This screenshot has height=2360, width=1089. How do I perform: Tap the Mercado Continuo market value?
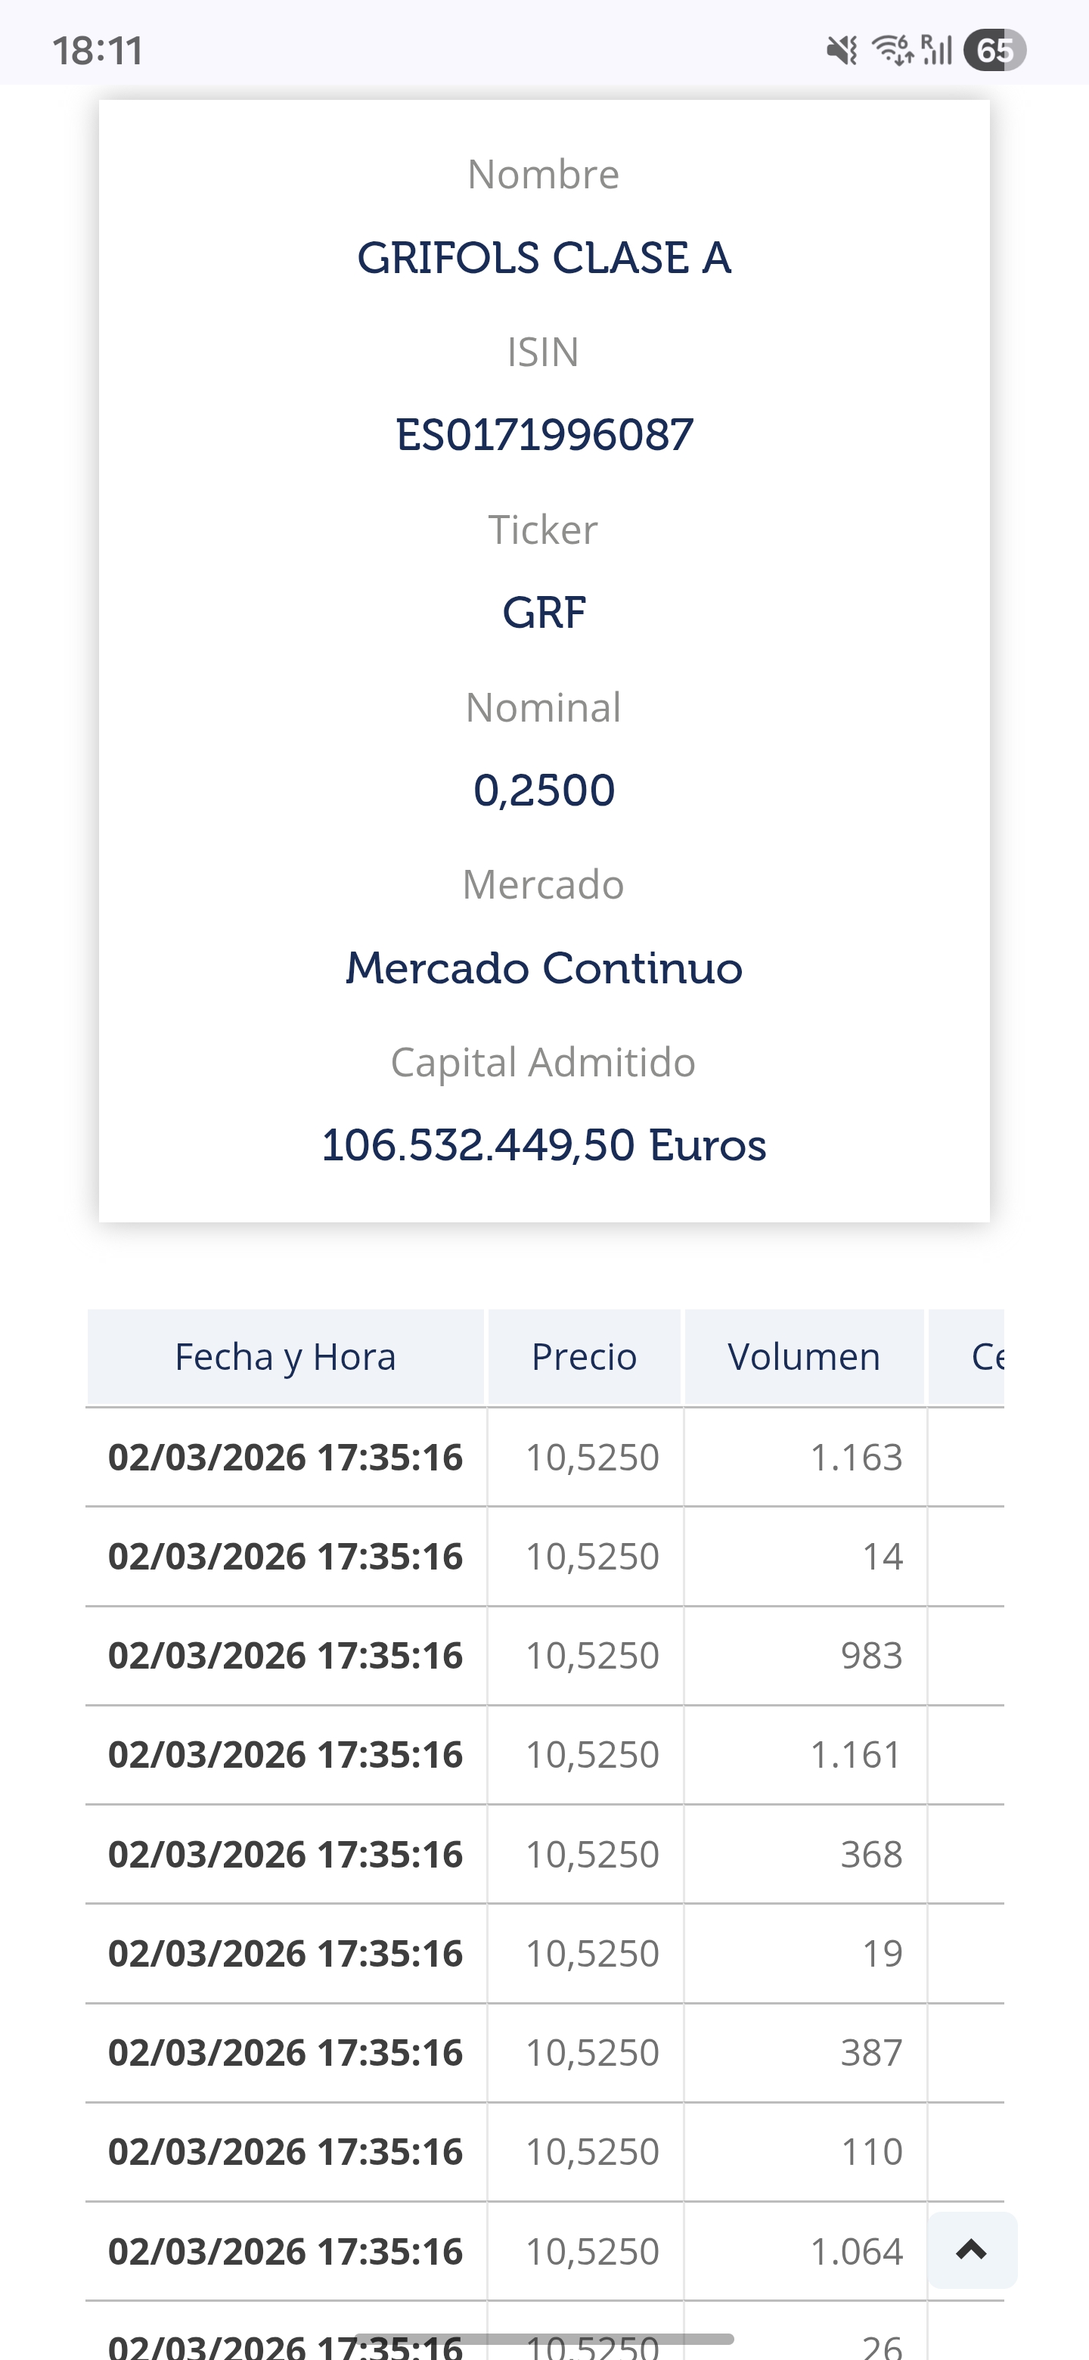coord(544,967)
